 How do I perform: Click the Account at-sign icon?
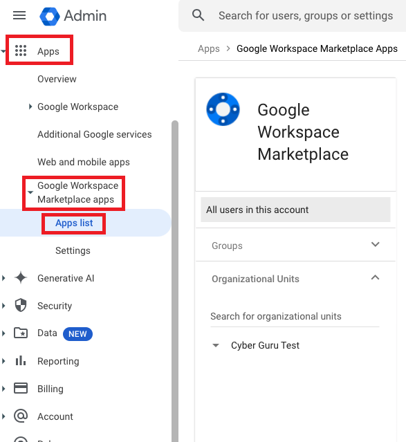click(x=21, y=416)
